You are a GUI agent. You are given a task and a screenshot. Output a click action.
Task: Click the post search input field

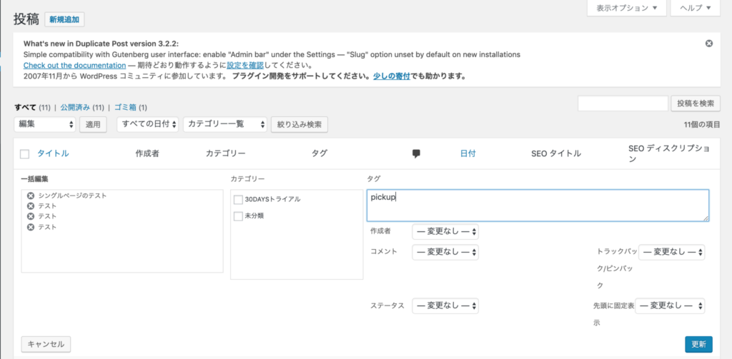pos(622,103)
